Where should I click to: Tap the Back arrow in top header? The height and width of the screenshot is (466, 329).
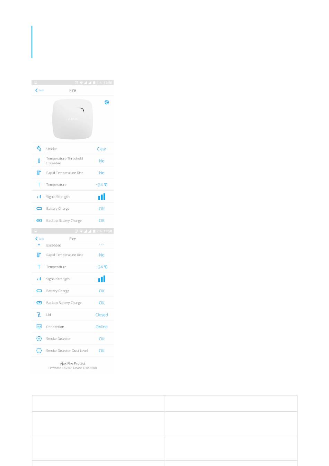click(39, 90)
